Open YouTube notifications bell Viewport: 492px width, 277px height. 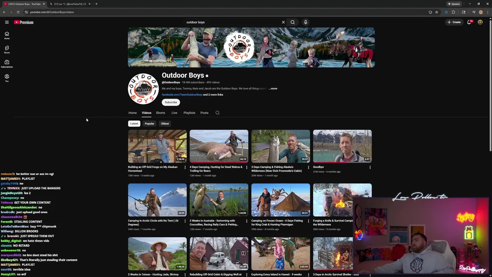pyautogui.click(x=469, y=22)
